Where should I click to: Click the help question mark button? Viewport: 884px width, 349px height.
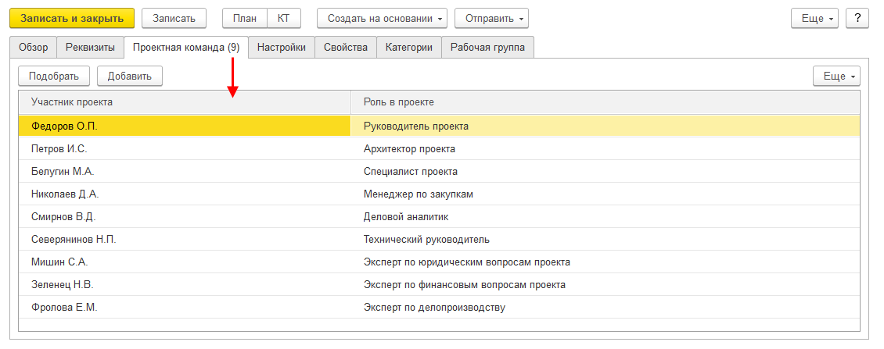(x=857, y=18)
